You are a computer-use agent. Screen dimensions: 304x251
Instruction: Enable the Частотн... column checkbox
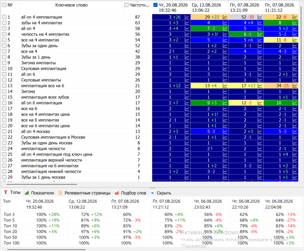pos(126,5)
